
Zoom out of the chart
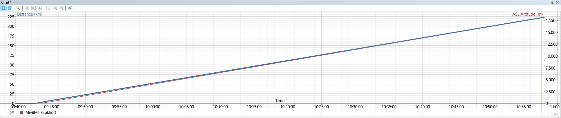55,8
